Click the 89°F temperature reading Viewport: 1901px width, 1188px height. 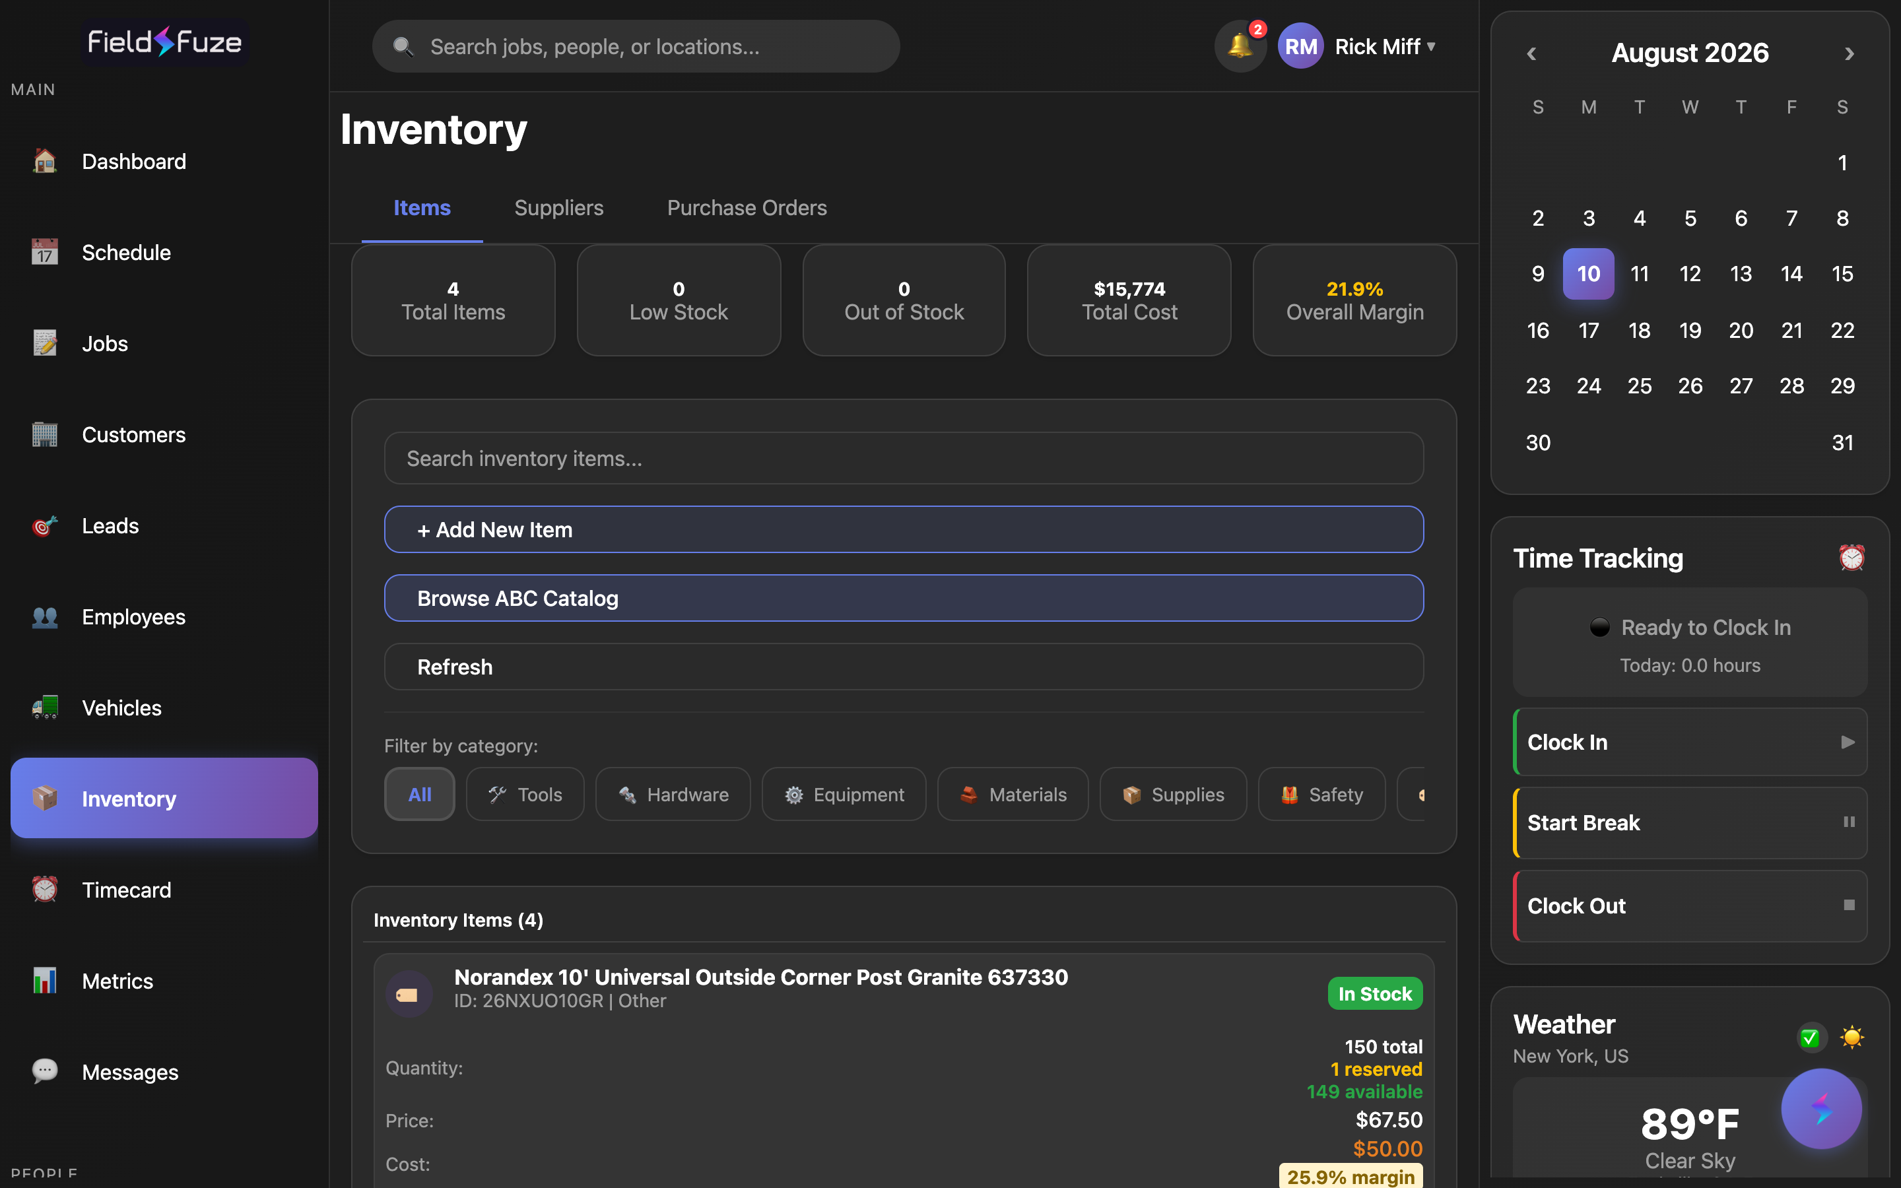point(1690,1123)
